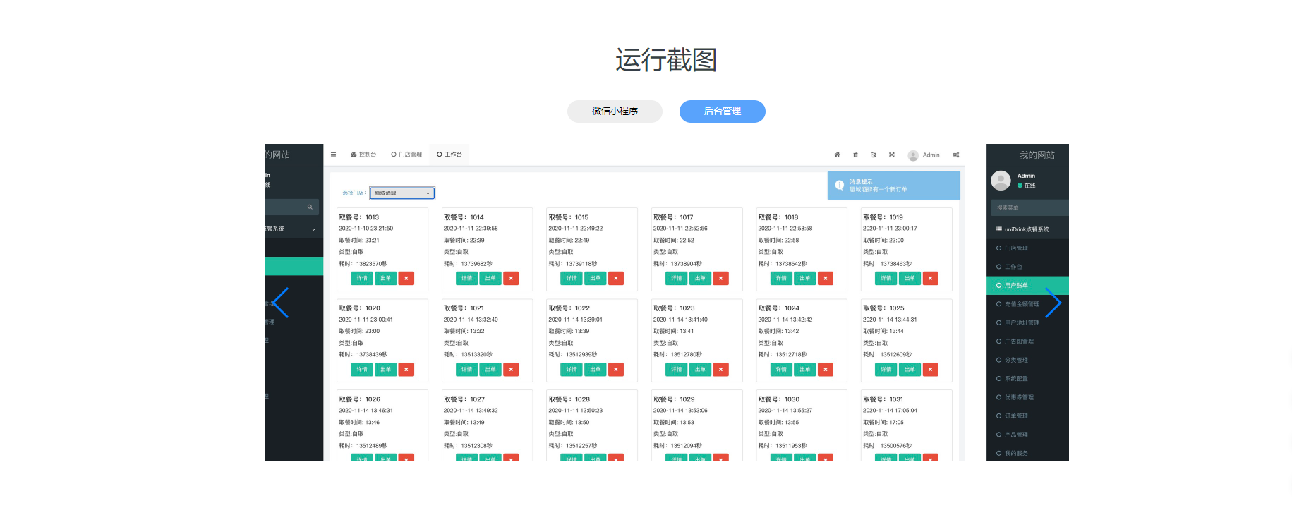Image resolution: width=1292 pixels, height=508 pixels.
Task: Cancel order 1015 with red X
Action: click(616, 278)
